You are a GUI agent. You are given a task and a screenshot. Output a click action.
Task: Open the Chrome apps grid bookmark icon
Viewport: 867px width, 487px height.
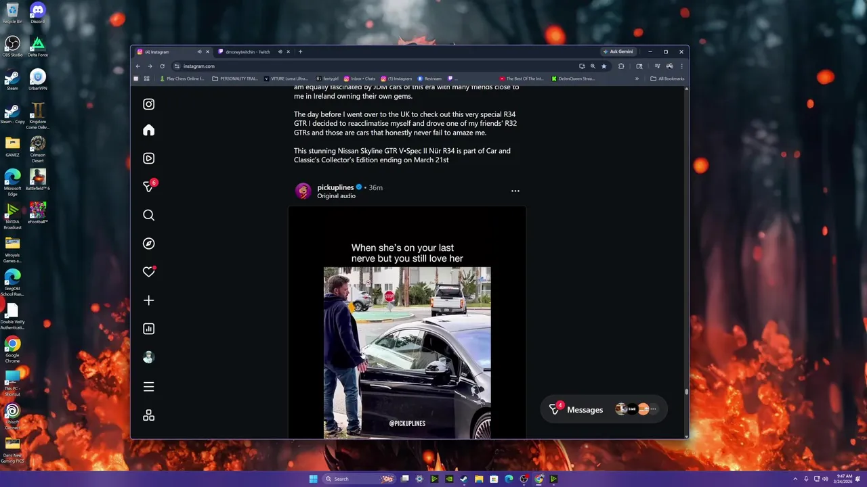pyautogui.click(x=146, y=78)
